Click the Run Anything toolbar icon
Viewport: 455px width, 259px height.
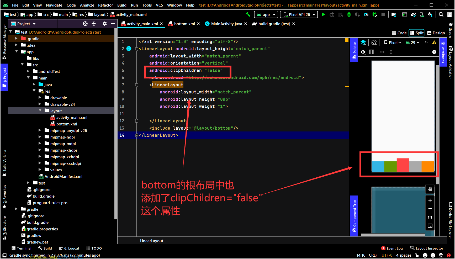(x=405, y=14)
